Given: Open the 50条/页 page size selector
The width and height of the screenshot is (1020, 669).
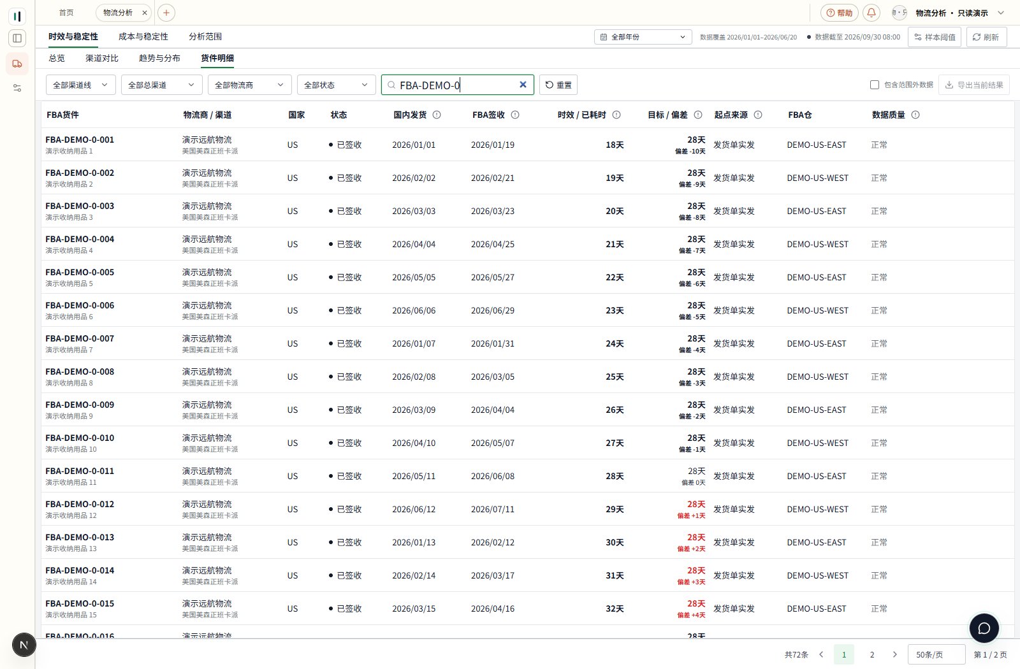Looking at the screenshot, I should point(936,654).
